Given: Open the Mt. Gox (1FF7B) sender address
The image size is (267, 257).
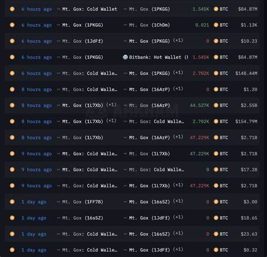Looking at the screenshot, I should click(x=83, y=202).
